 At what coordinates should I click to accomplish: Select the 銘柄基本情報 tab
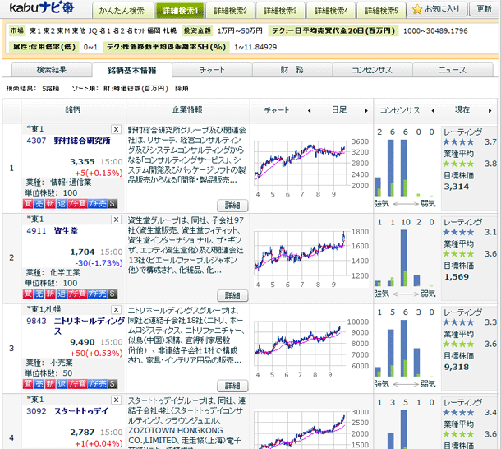132,70
